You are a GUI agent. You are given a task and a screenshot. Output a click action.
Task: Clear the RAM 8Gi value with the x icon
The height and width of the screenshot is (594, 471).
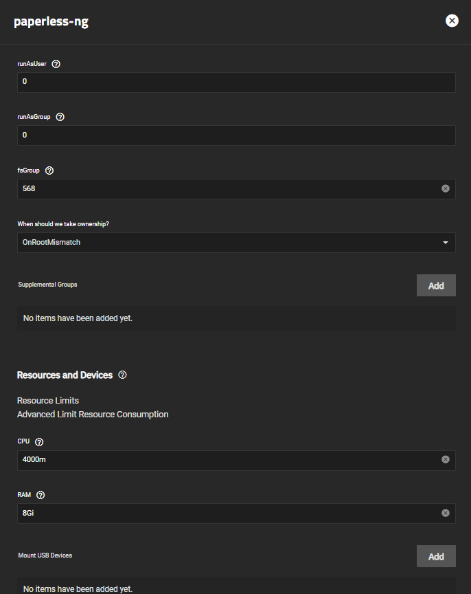446,513
